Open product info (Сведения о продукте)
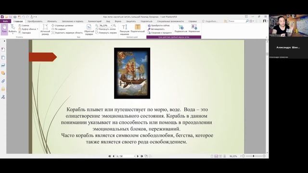308x173 pixels. click(x=159, y=33)
